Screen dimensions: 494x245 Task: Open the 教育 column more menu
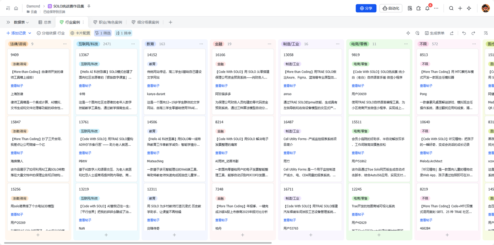click(201, 44)
